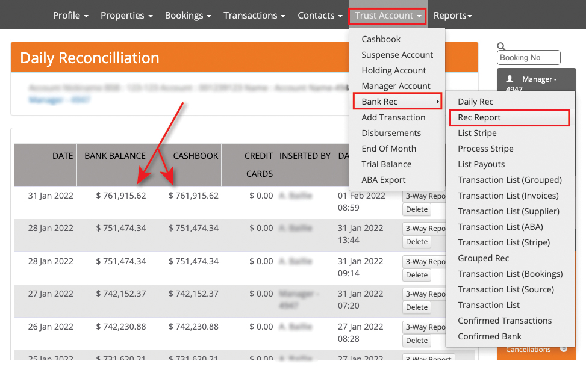Choose Cashbook in Trust Account menu

[x=381, y=39]
